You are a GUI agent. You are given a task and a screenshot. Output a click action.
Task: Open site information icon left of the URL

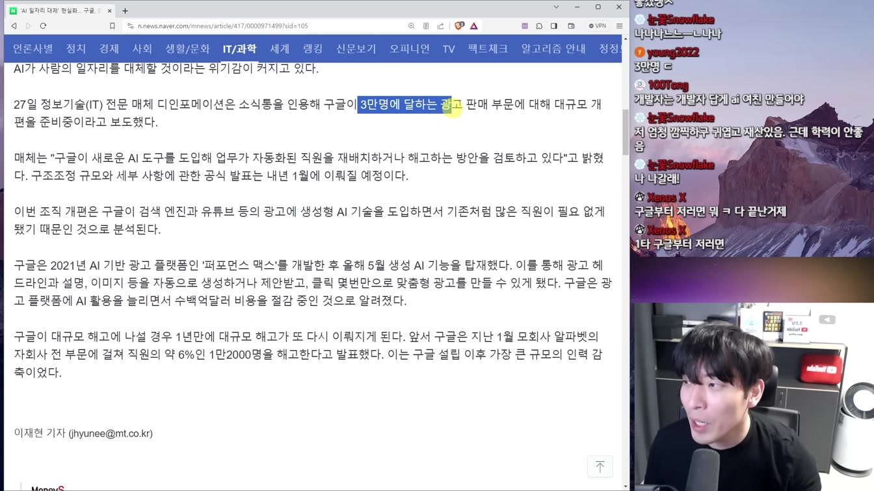tap(130, 26)
